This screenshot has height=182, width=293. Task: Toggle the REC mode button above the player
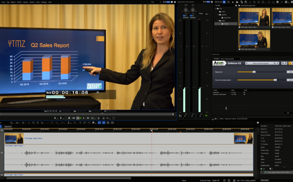pos(169,2)
